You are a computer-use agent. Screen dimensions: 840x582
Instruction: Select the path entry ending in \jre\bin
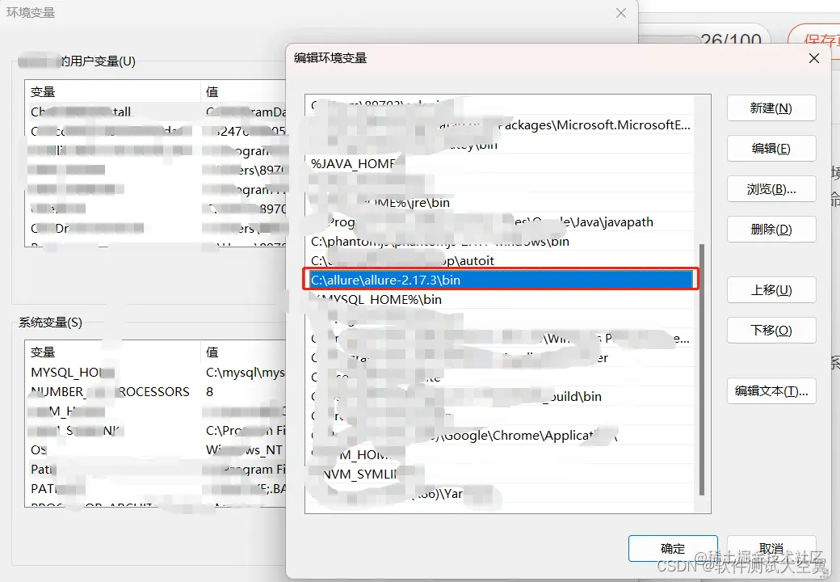point(500,203)
